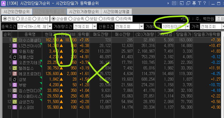Click 이수페타시스 volume 37,851

[149, 96]
